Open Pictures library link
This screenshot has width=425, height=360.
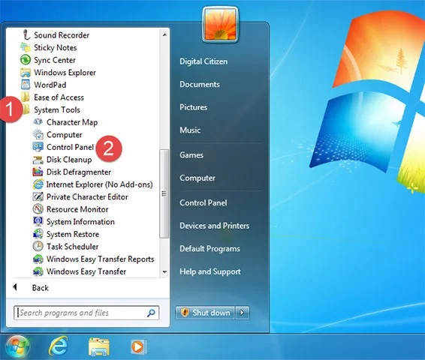[193, 107]
